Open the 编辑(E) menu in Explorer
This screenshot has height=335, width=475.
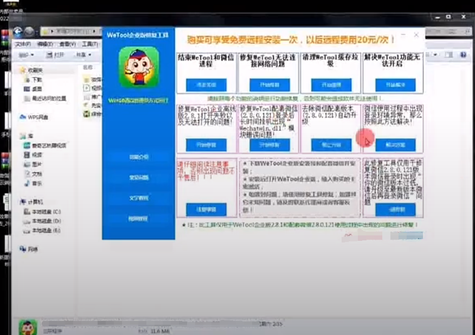(x=45, y=44)
